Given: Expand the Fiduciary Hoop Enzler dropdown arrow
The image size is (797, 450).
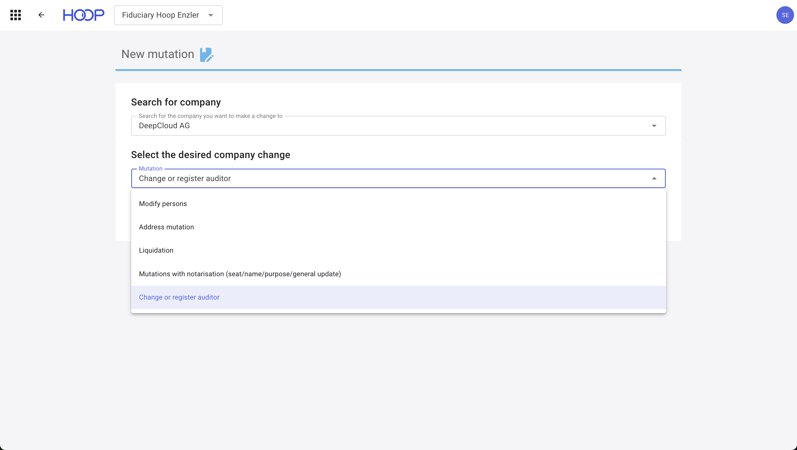Looking at the screenshot, I should pyautogui.click(x=211, y=15).
